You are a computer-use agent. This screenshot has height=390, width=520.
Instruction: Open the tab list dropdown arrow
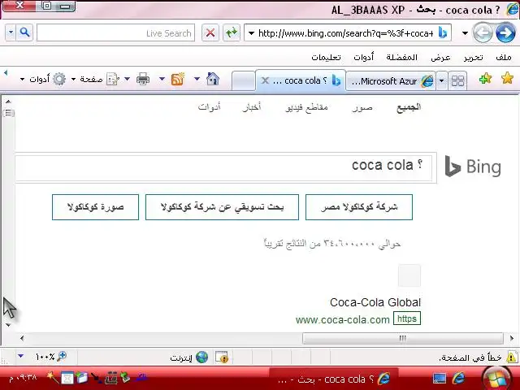click(441, 80)
